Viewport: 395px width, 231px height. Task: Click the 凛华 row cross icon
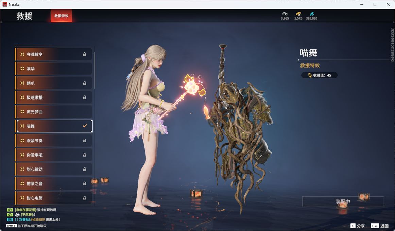(x=22, y=68)
